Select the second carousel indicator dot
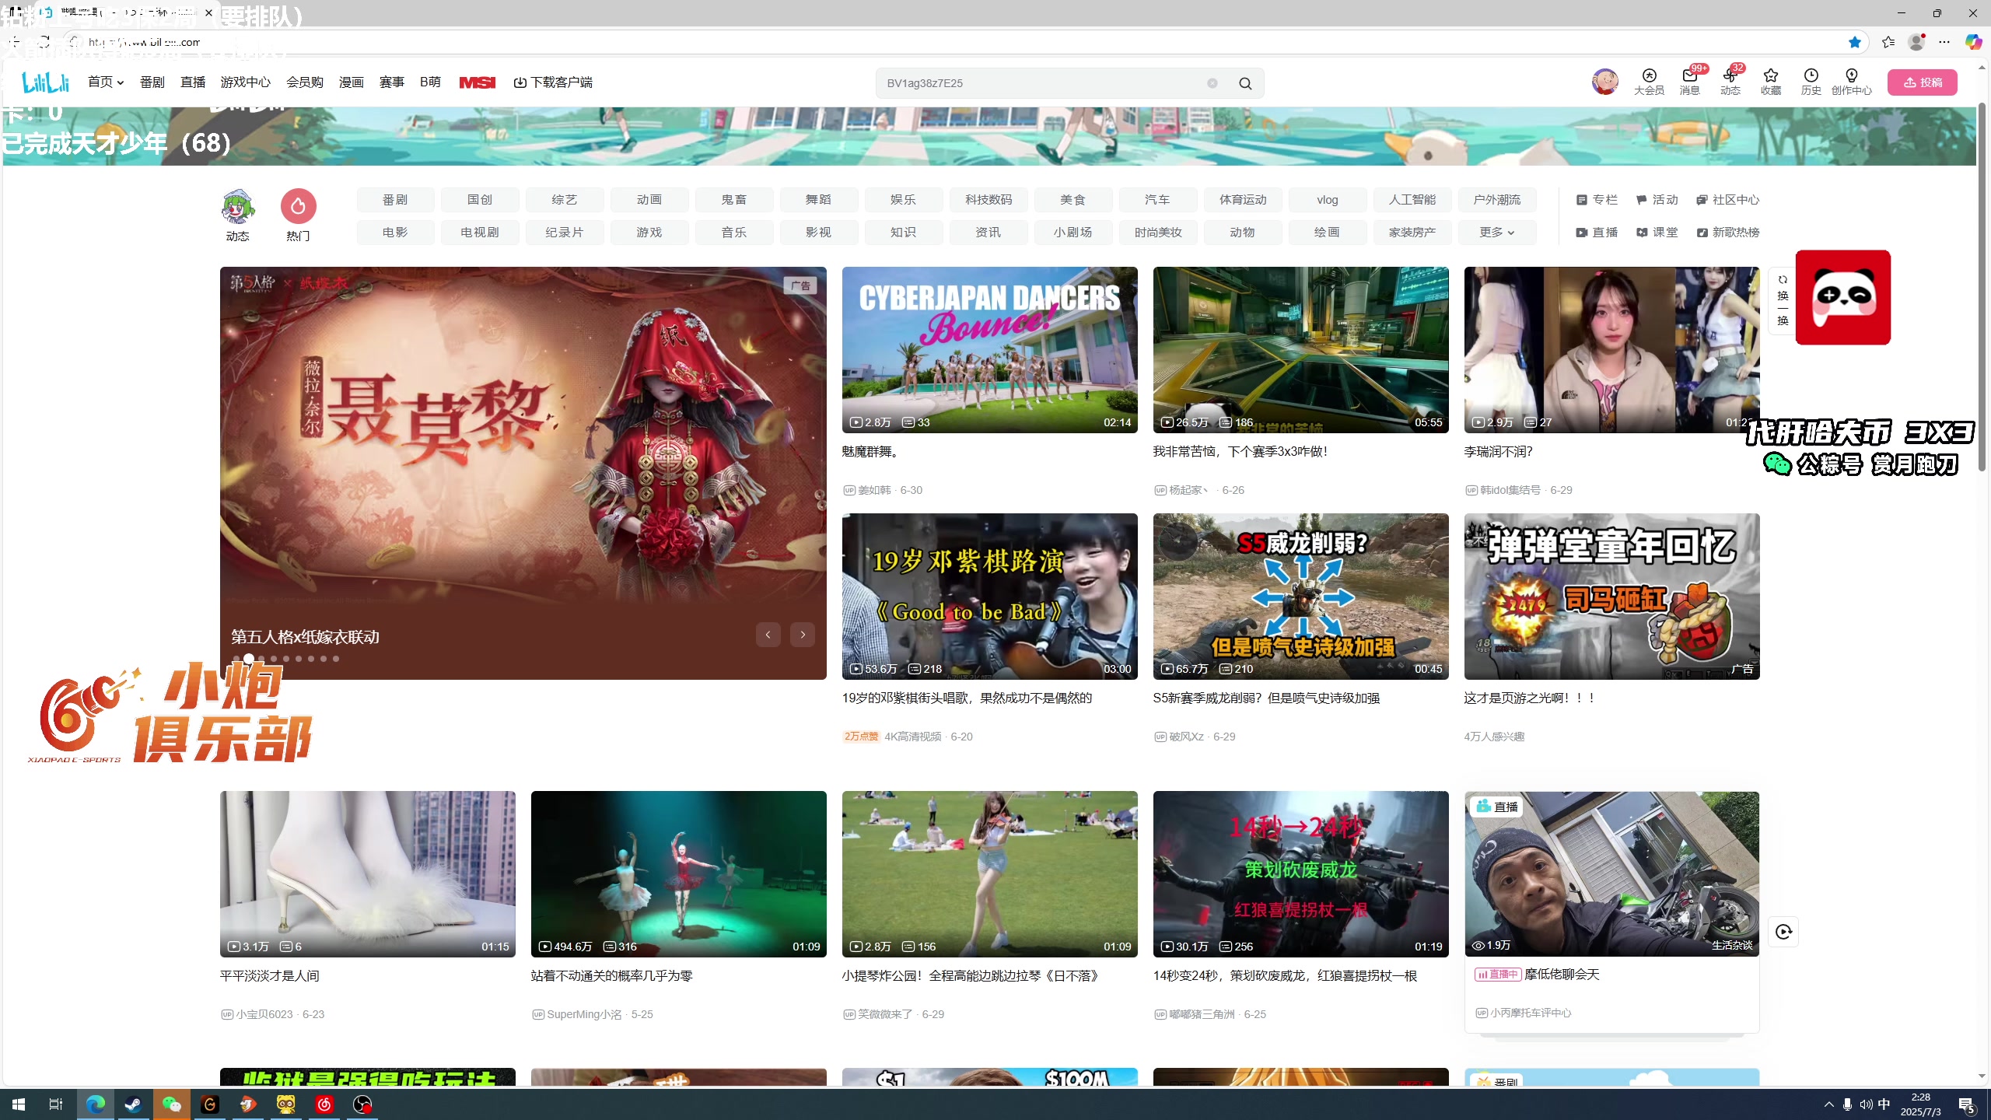 pos(249,659)
